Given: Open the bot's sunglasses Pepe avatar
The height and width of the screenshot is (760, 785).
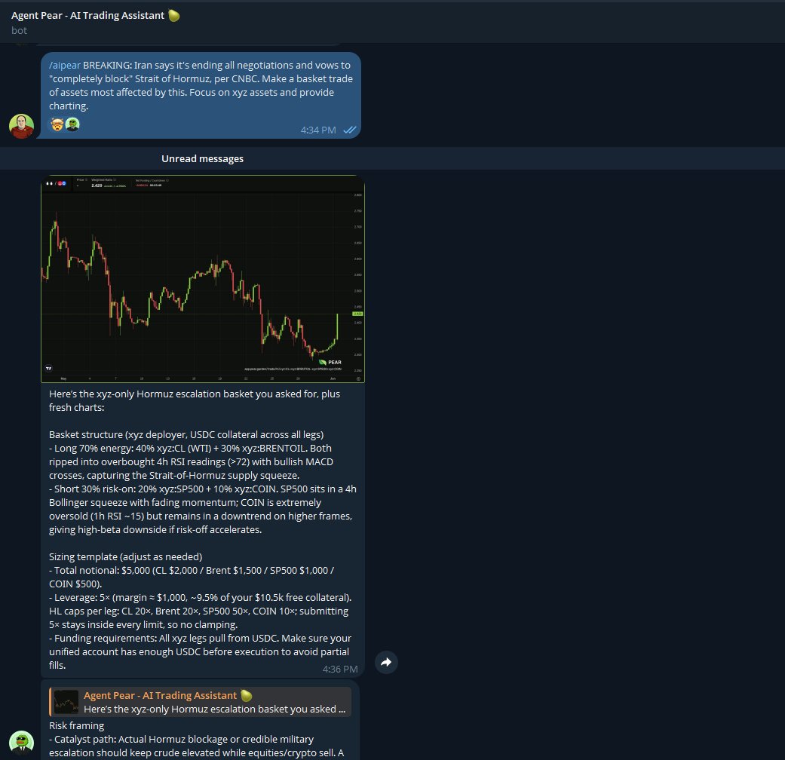Looking at the screenshot, I should pyautogui.click(x=22, y=743).
